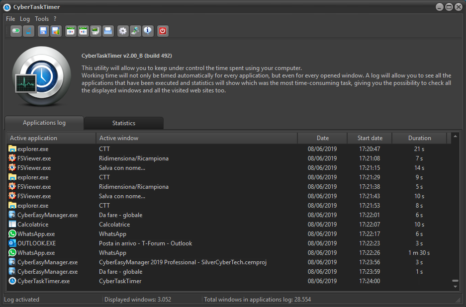The height and width of the screenshot is (307, 466).
Task: Click FSViewer eye icon in 17:21:08 row
Action: (x=12, y=158)
